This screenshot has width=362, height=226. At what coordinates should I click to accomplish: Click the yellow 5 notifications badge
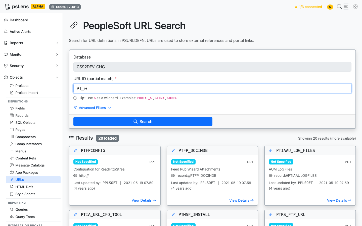(330, 7)
